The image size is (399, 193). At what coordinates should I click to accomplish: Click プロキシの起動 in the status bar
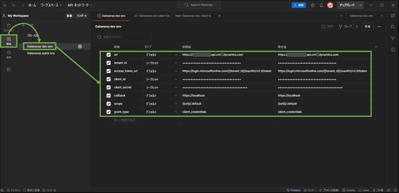[x=329, y=190]
